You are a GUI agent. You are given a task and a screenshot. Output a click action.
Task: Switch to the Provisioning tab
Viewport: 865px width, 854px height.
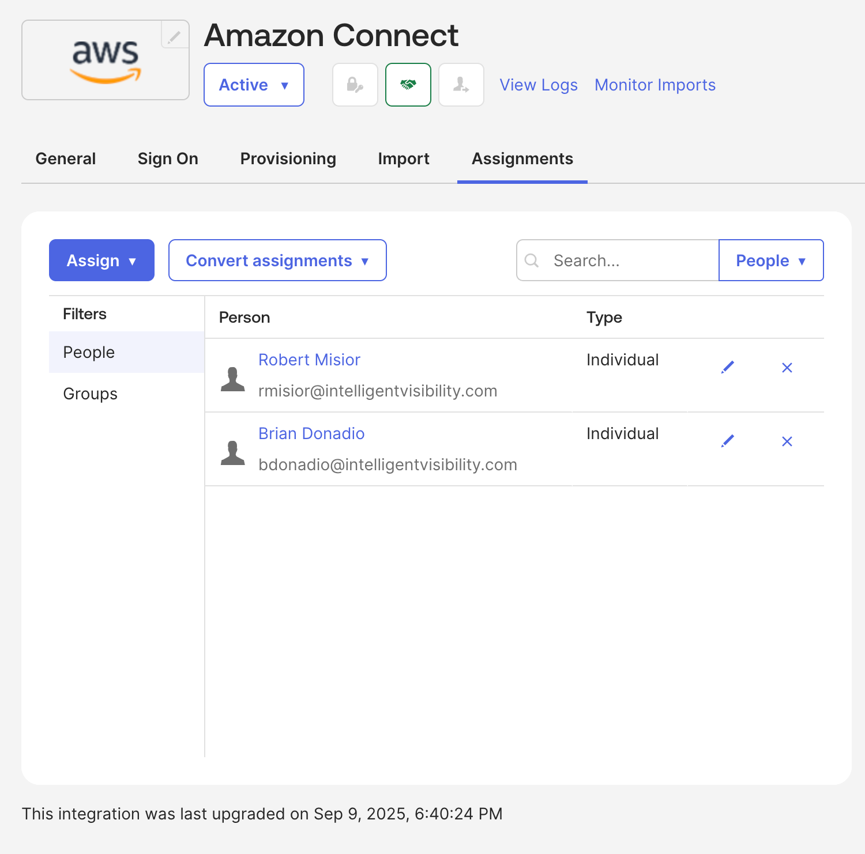(x=288, y=158)
